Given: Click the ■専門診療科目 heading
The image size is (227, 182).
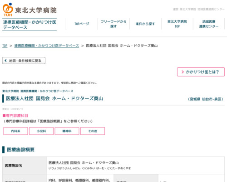Looking at the screenshot, I should [x=15, y=116].
